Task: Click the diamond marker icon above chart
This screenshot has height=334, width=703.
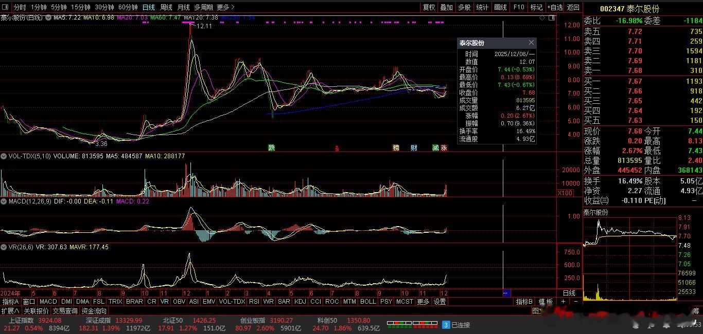Action: (x=542, y=17)
